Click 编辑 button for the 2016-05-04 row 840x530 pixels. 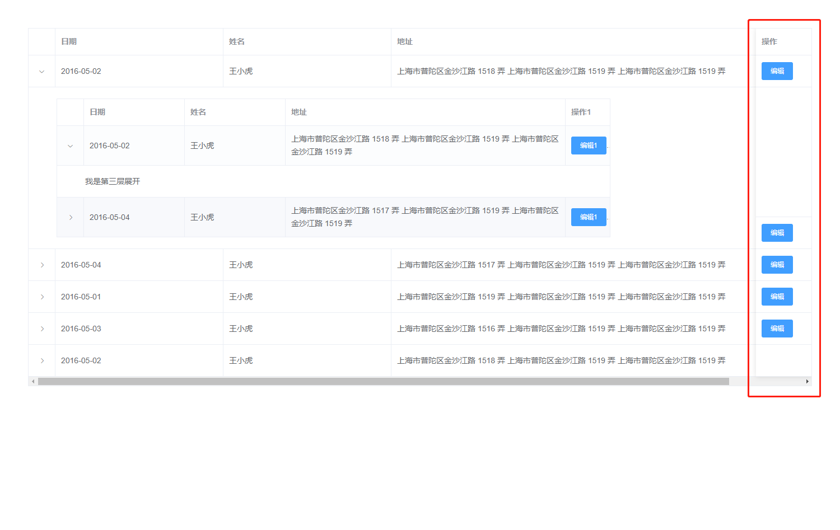(777, 264)
